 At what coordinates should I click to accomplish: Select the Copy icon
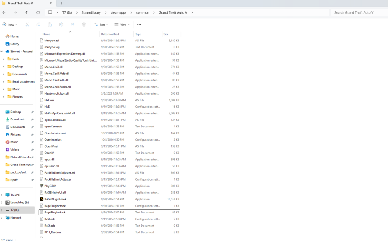[38, 24]
